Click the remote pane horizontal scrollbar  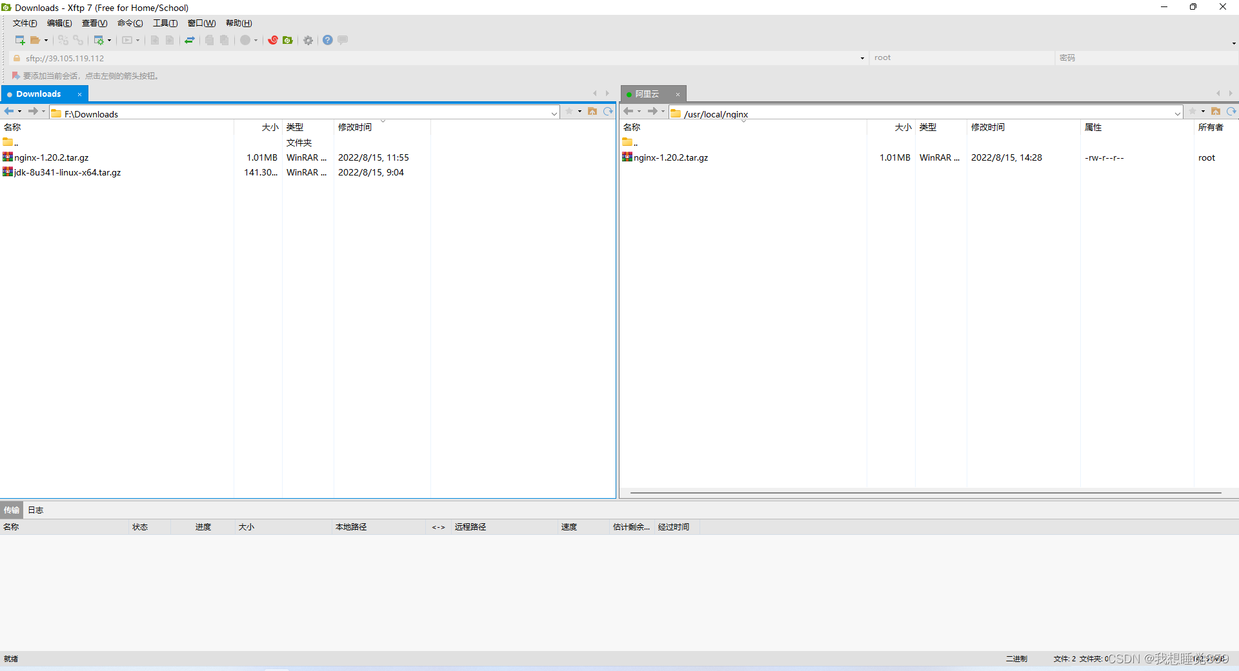(x=923, y=493)
